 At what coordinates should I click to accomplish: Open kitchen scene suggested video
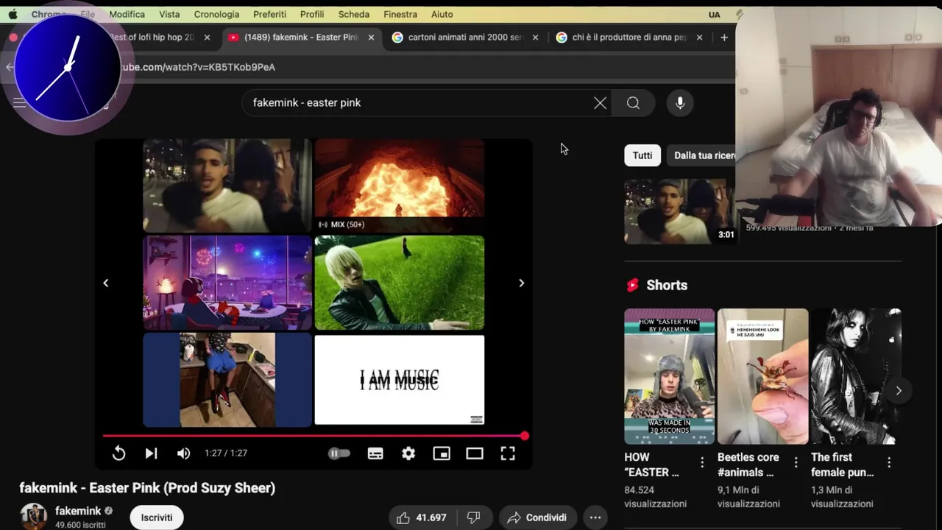[227, 380]
